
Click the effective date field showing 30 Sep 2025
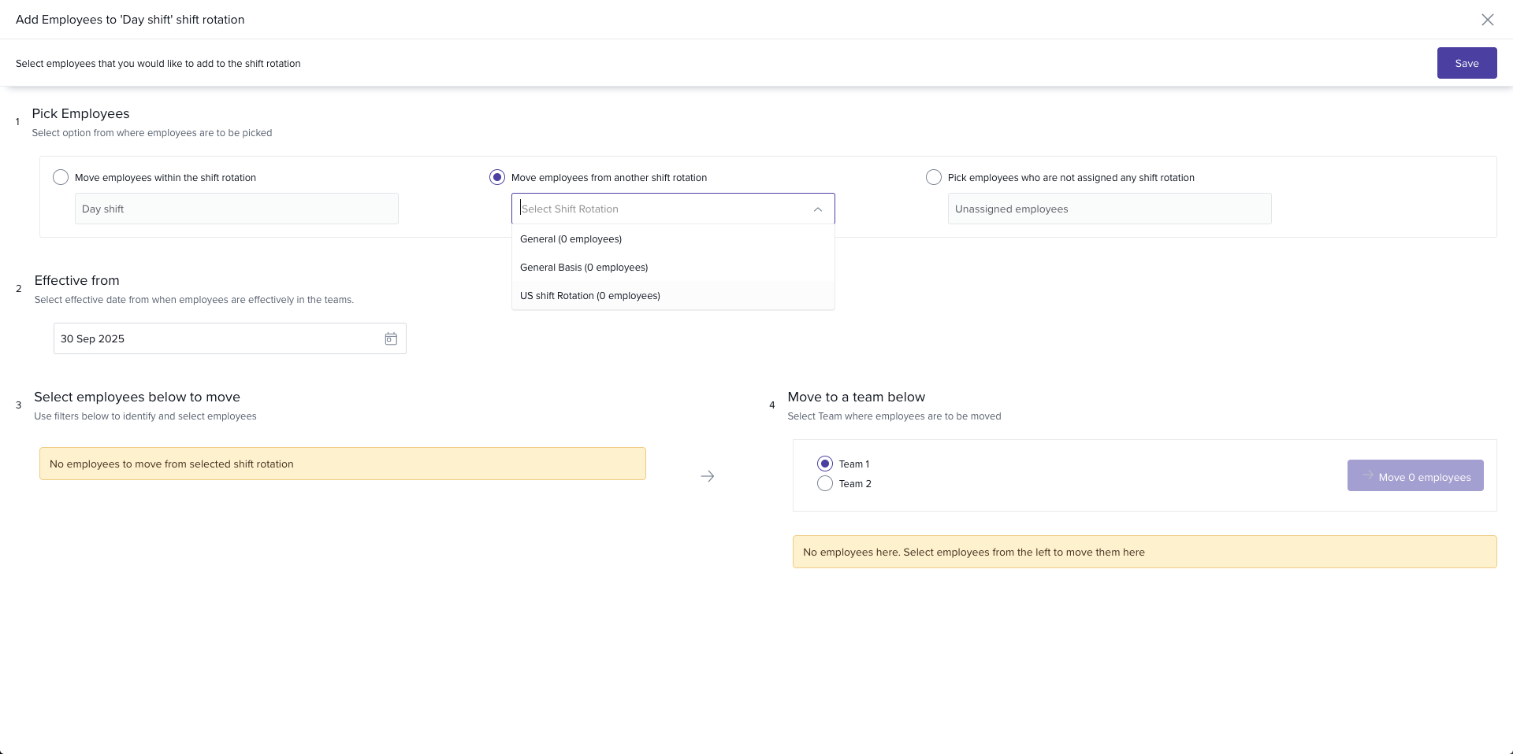[x=217, y=338]
